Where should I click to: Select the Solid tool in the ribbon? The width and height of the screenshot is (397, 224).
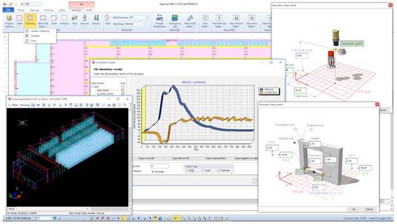pos(54,20)
